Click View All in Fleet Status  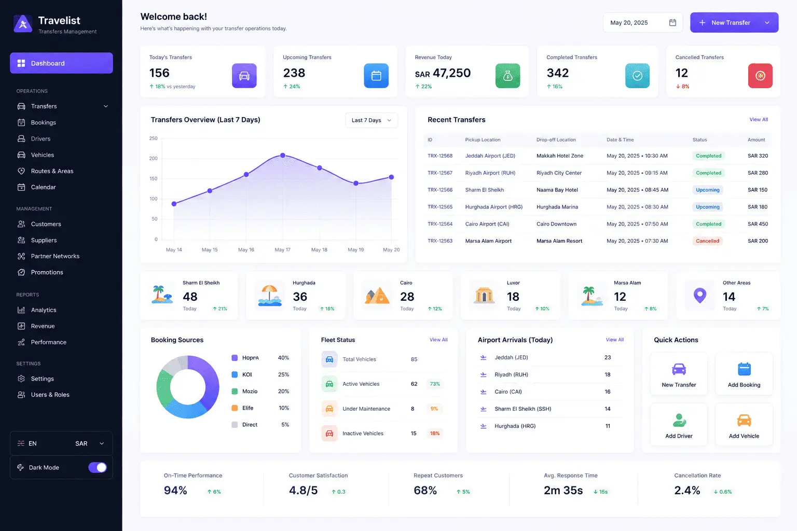click(x=438, y=340)
